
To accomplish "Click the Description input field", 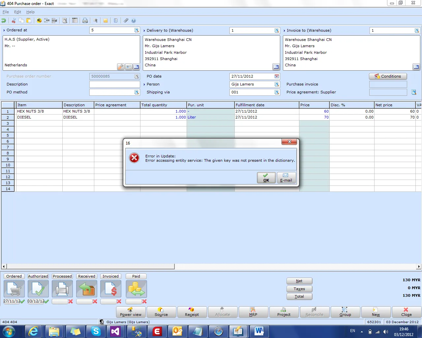I will [x=114, y=84].
